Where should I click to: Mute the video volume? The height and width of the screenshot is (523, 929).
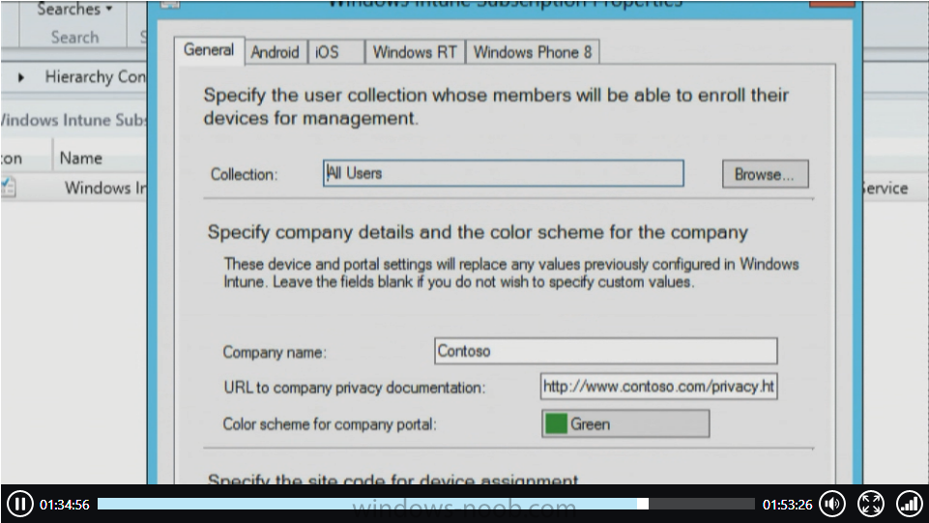[831, 504]
